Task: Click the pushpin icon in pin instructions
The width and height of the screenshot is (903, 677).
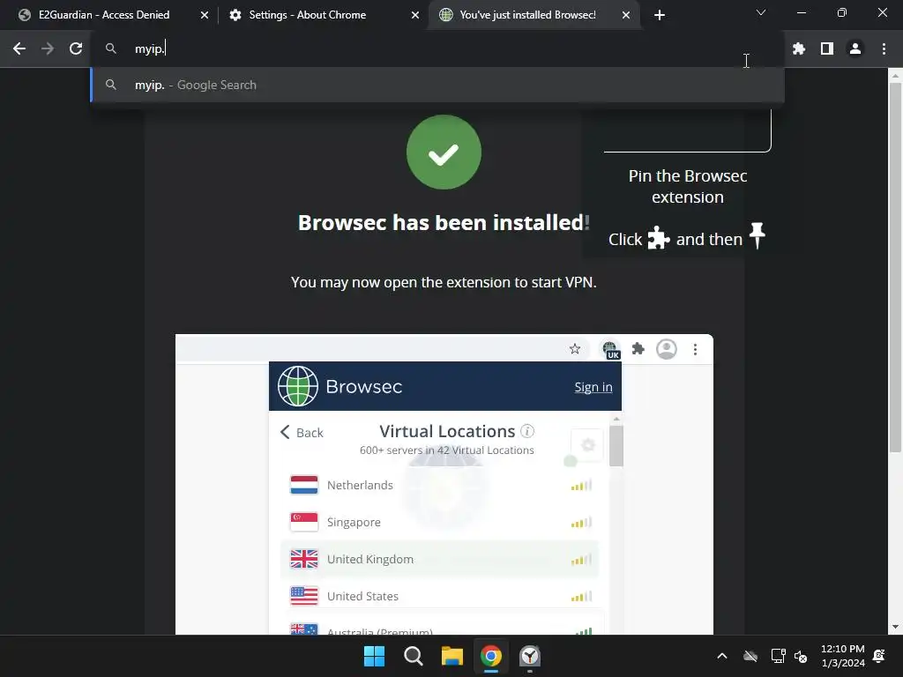Action: (x=757, y=235)
